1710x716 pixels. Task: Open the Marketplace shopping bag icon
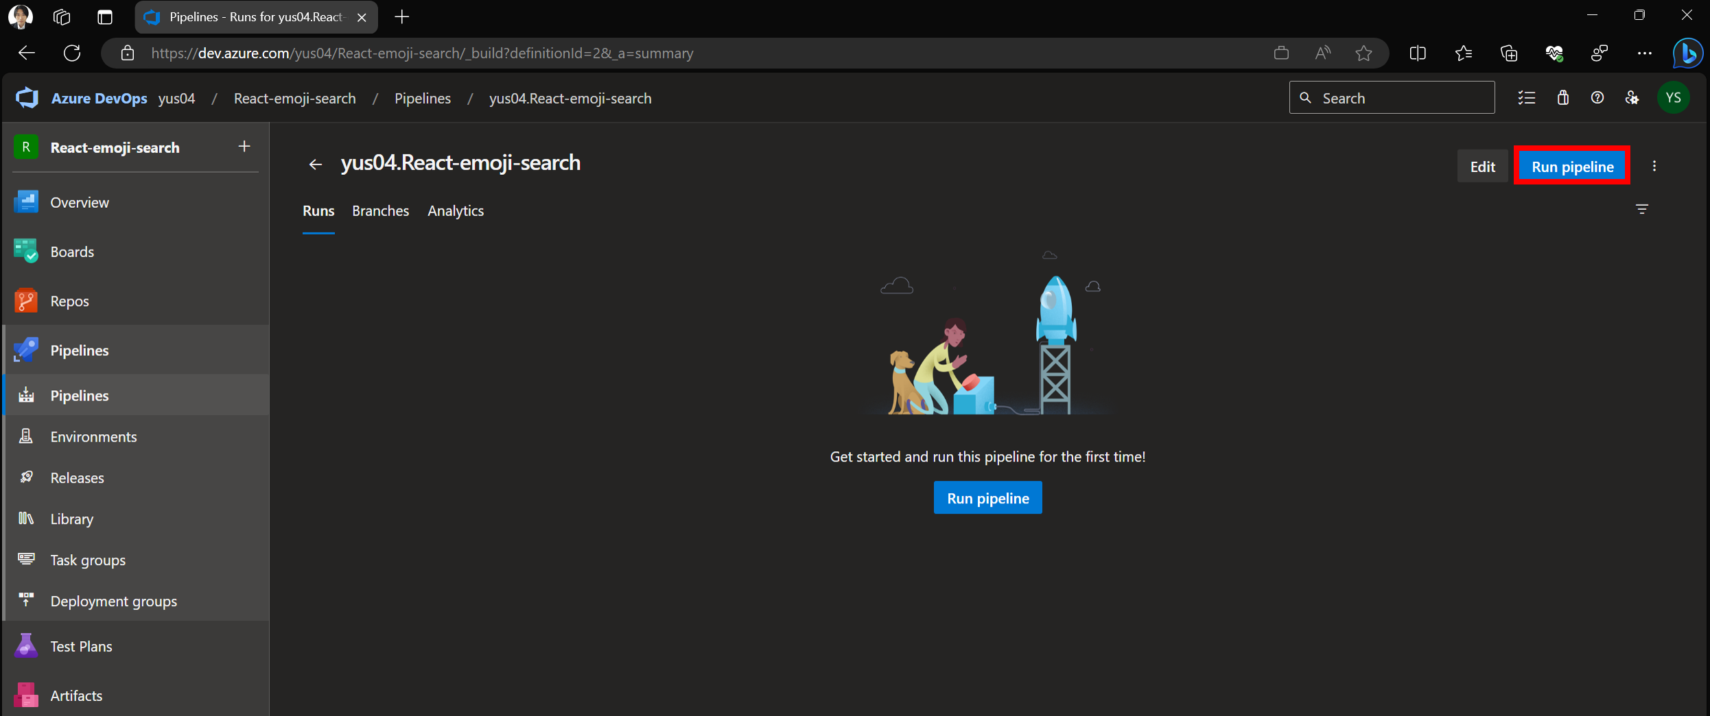point(1563,98)
